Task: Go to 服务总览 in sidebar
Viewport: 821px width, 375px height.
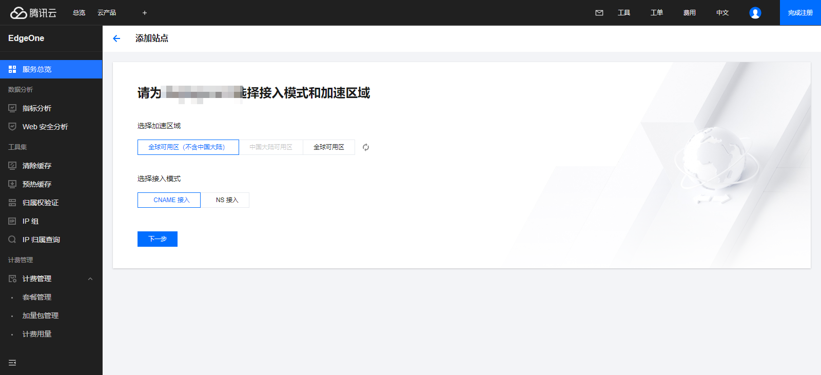Action: coord(51,69)
